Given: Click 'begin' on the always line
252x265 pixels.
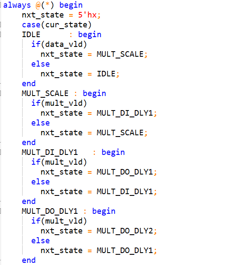Looking at the screenshot, I should pos(71,6).
